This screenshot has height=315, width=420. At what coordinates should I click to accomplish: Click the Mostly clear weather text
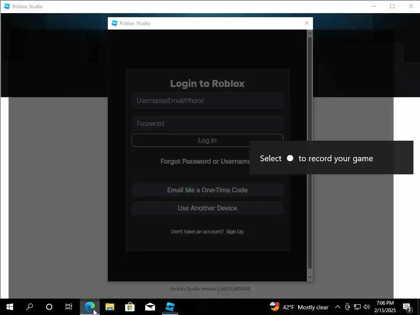[313, 307]
